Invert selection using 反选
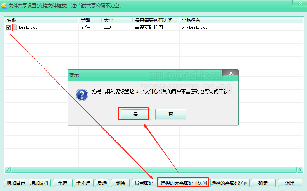Image resolution: width=307 pixels, height=191 pixels. click(x=102, y=183)
